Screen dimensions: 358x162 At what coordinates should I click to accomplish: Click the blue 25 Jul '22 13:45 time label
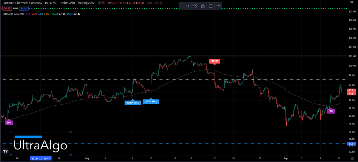click(40, 158)
